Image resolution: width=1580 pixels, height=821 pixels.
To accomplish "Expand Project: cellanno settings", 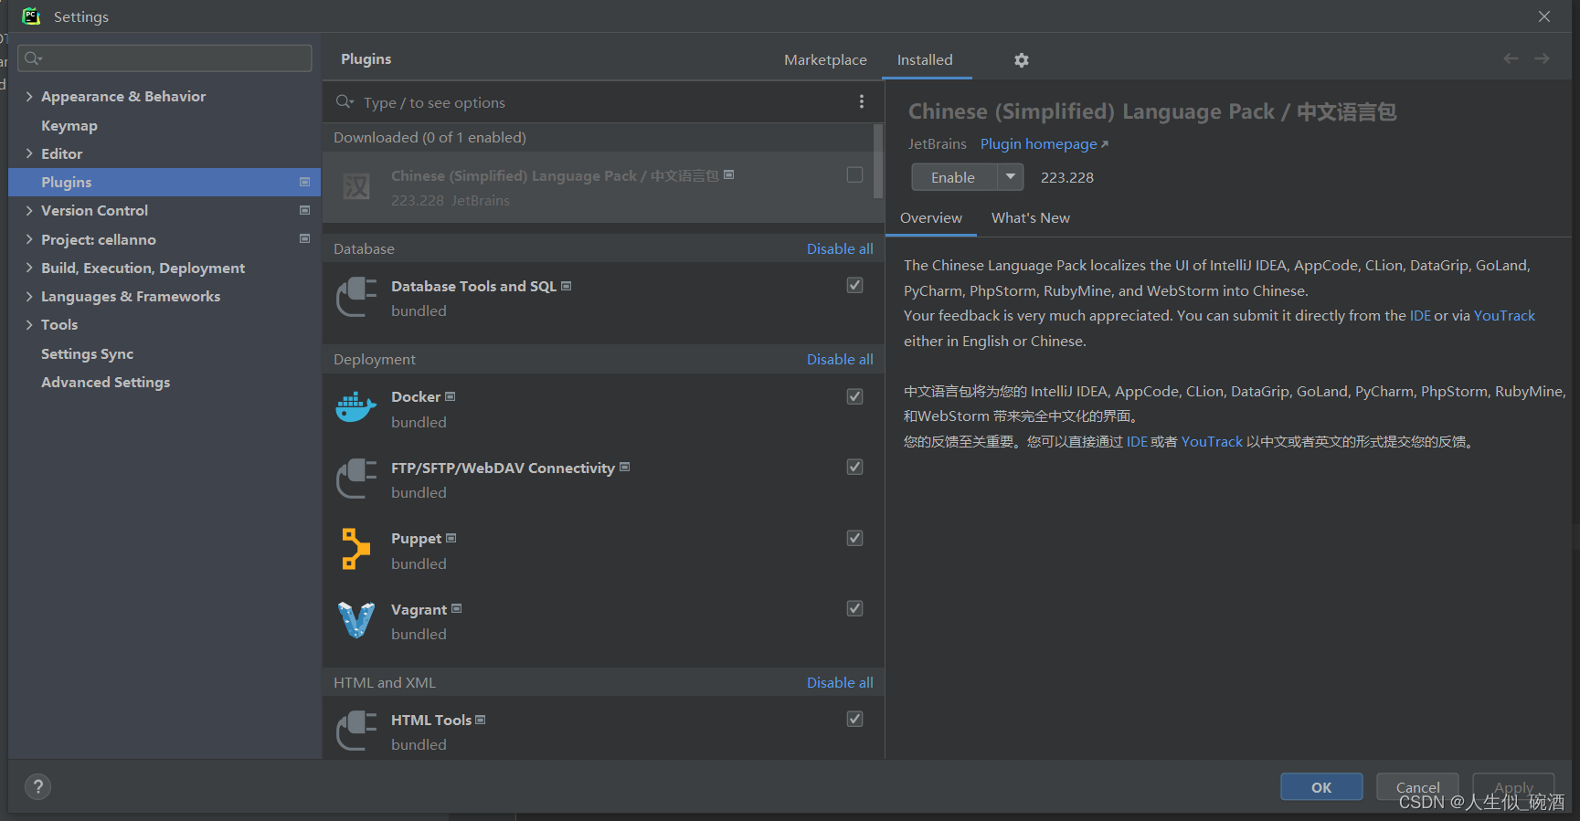I will click(x=29, y=239).
